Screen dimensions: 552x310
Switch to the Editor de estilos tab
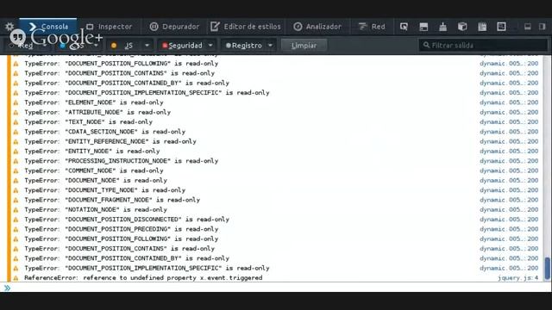click(x=246, y=27)
